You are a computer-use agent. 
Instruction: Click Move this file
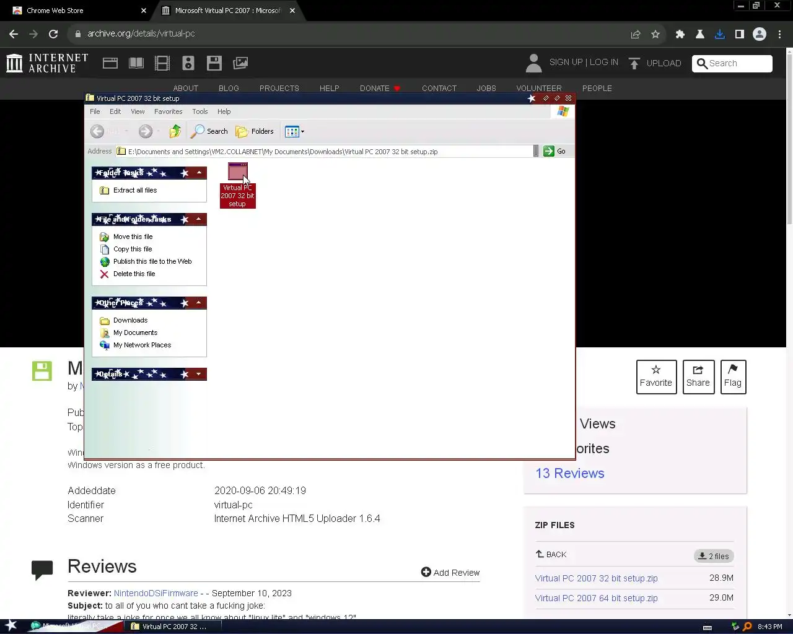pos(133,237)
